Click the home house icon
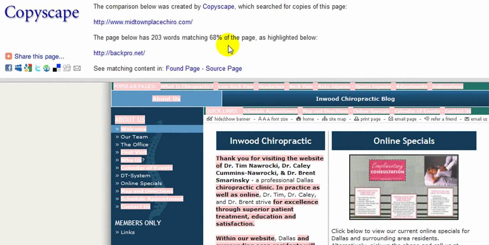This screenshot has width=489, height=245. tap(299, 119)
